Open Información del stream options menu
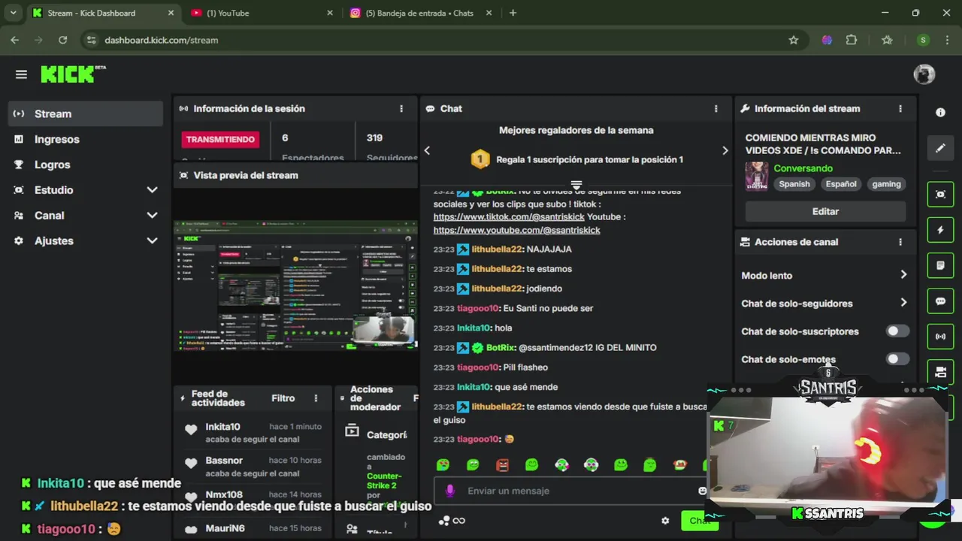 [x=900, y=109]
